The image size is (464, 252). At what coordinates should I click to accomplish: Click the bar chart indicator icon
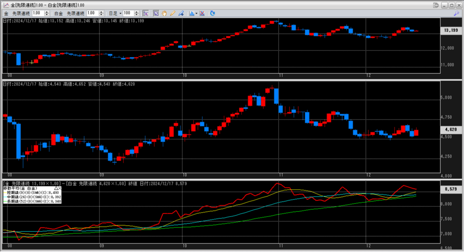[x=191, y=13]
